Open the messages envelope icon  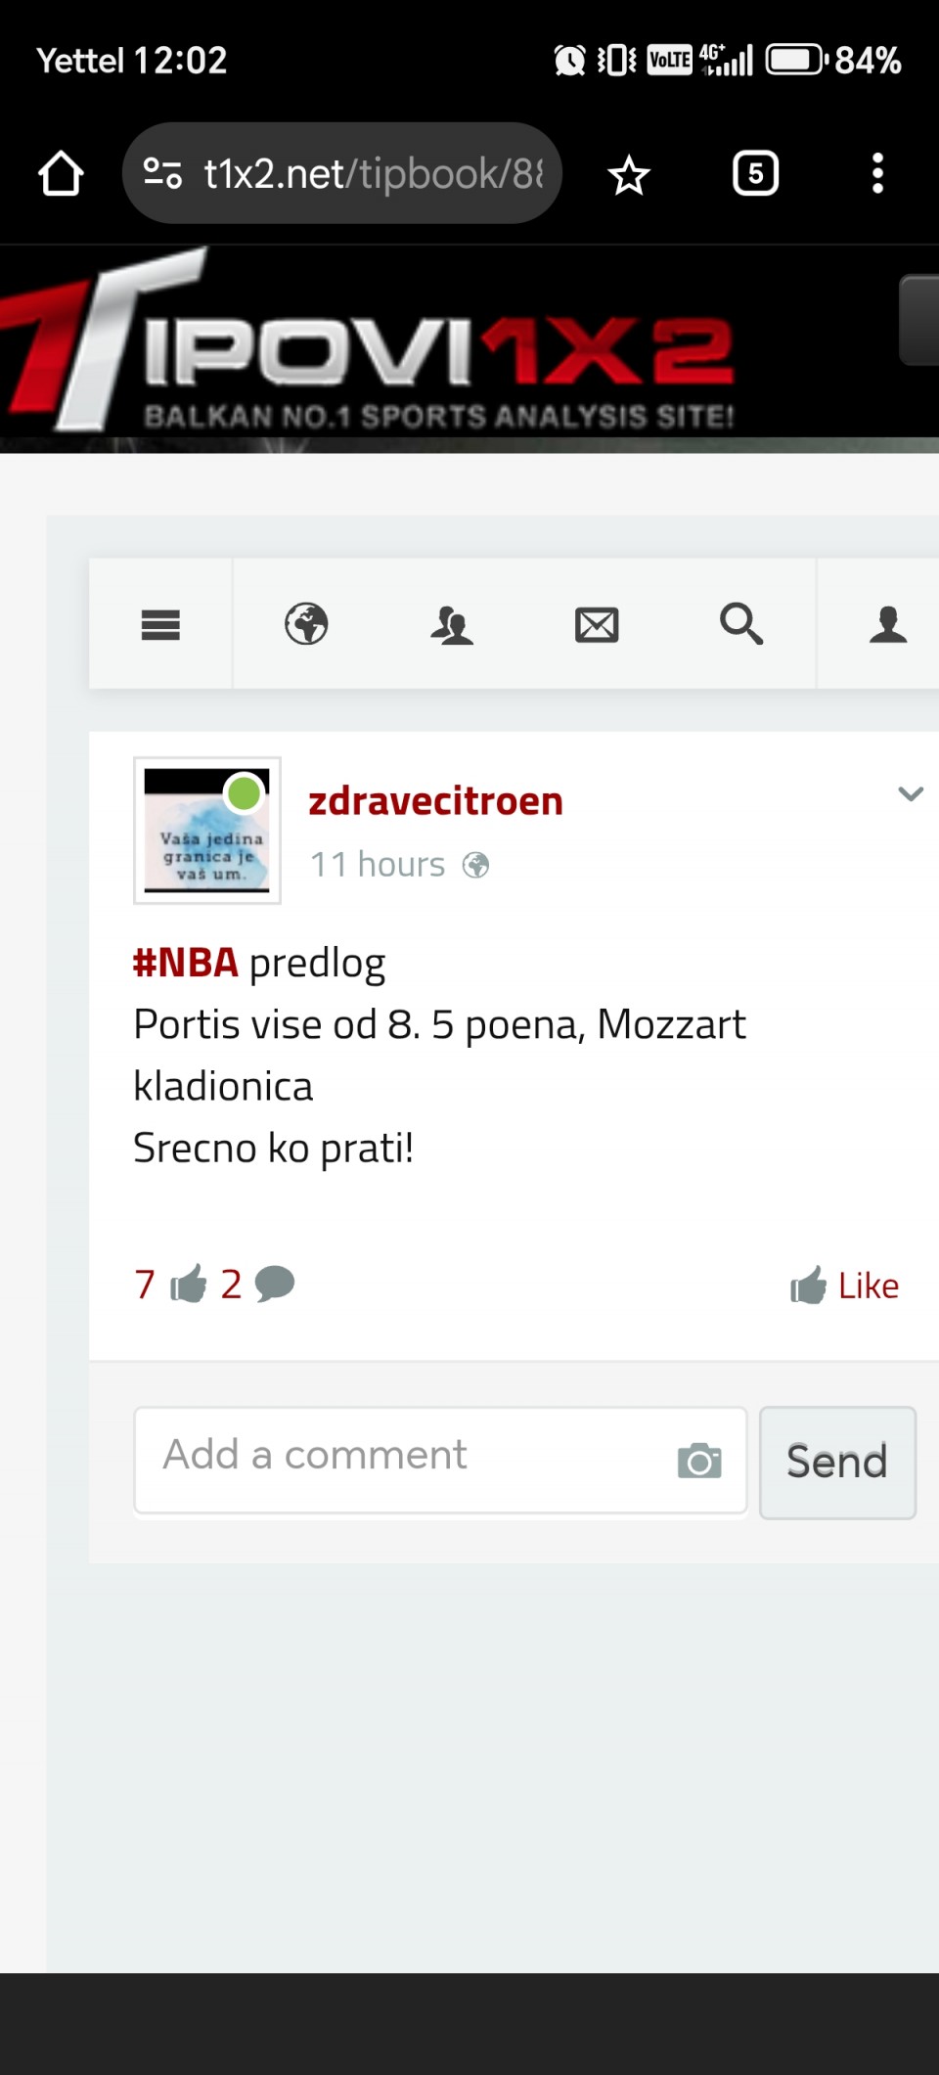[x=597, y=624]
